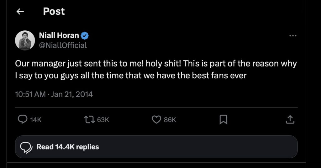Click Niall Horan's profile picture
The width and height of the screenshot is (321, 168).
pyautogui.click(x=25, y=40)
